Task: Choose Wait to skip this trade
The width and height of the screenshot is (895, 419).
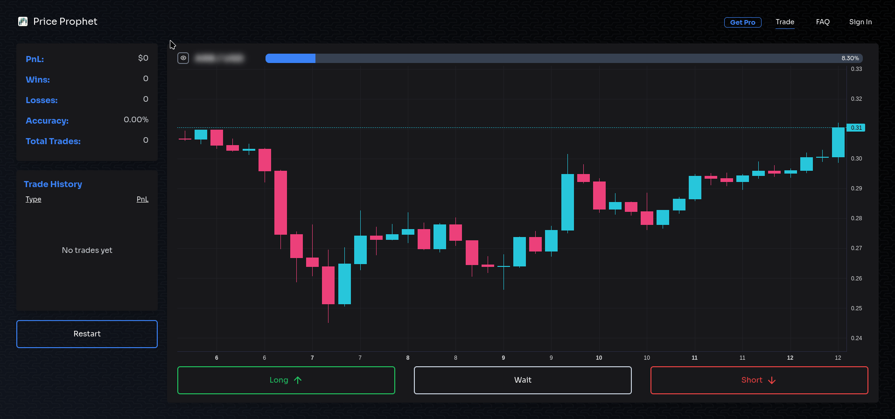Action: pos(523,380)
